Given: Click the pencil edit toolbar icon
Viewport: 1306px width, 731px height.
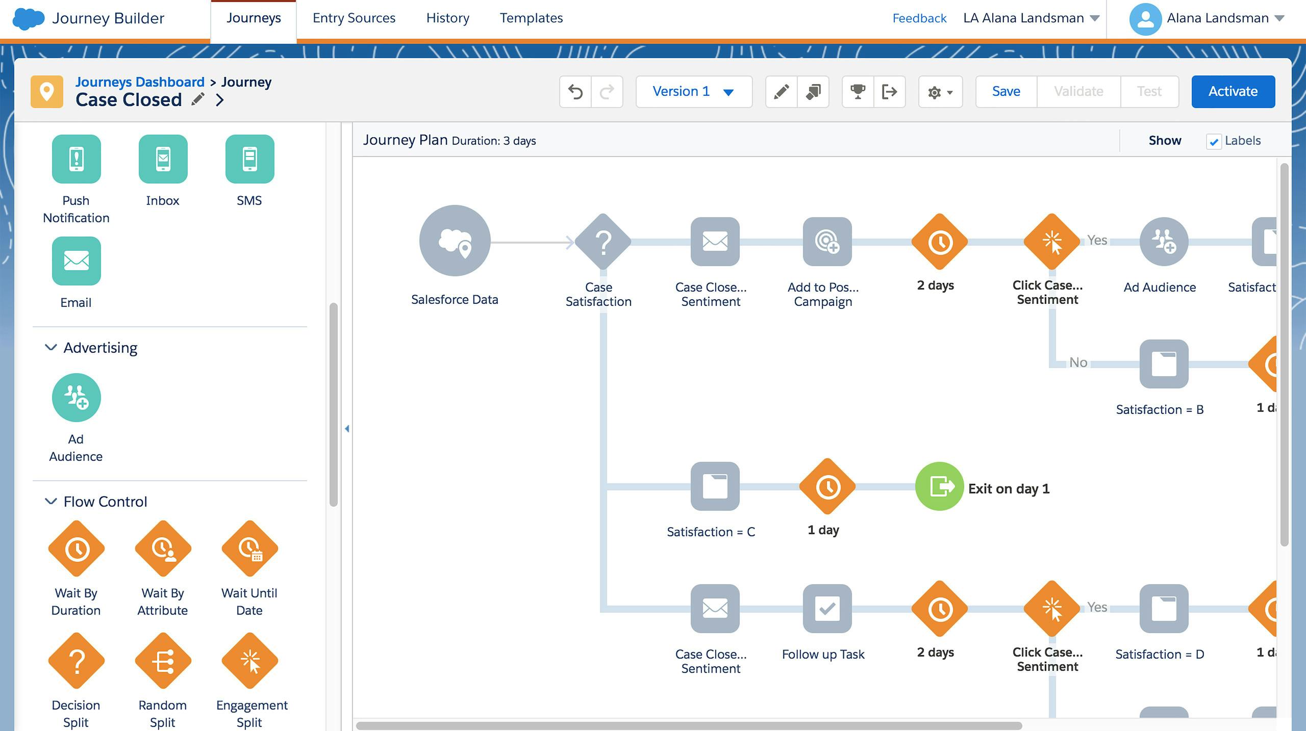Looking at the screenshot, I should (782, 92).
